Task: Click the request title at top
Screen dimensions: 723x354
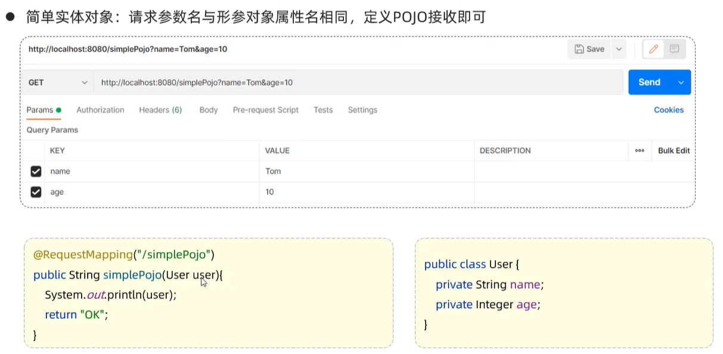Action: point(128,49)
